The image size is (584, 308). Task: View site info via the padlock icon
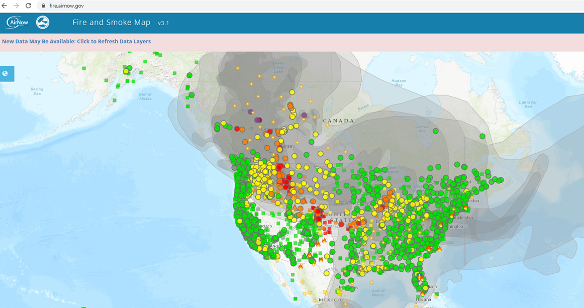pyautogui.click(x=44, y=6)
